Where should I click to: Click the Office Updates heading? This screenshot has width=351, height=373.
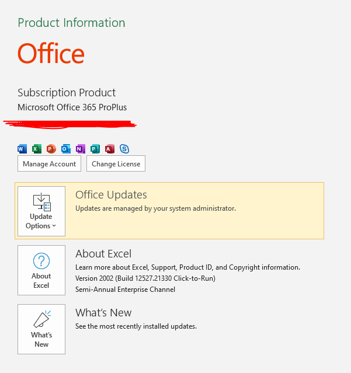(x=111, y=195)
